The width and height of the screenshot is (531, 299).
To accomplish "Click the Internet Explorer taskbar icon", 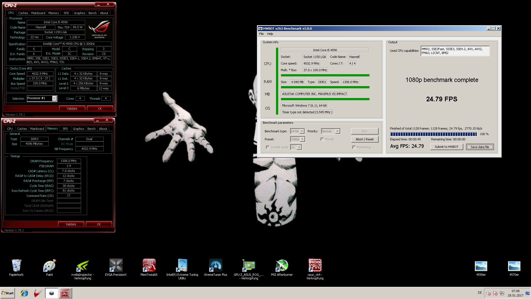I will coord(24,293).
